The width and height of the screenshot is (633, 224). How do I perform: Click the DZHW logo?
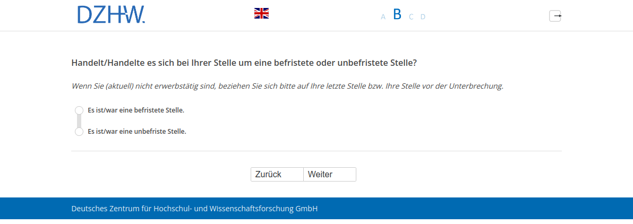pyautogui.click(x=111, y=15)
